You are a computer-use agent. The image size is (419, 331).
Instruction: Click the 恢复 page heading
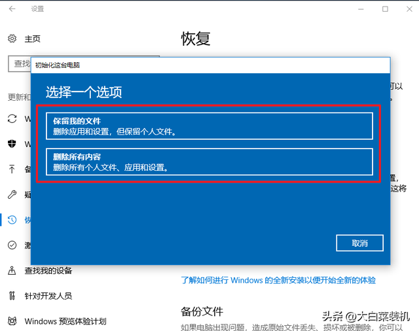[196, 39]
